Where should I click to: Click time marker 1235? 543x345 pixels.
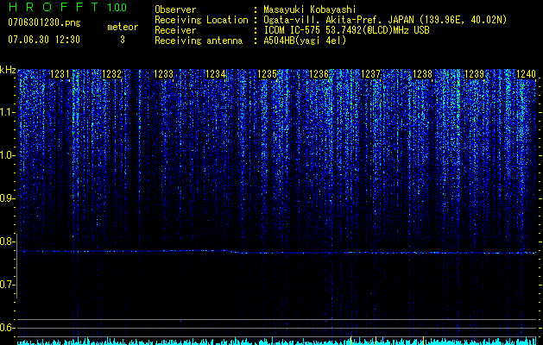[268, 74]
